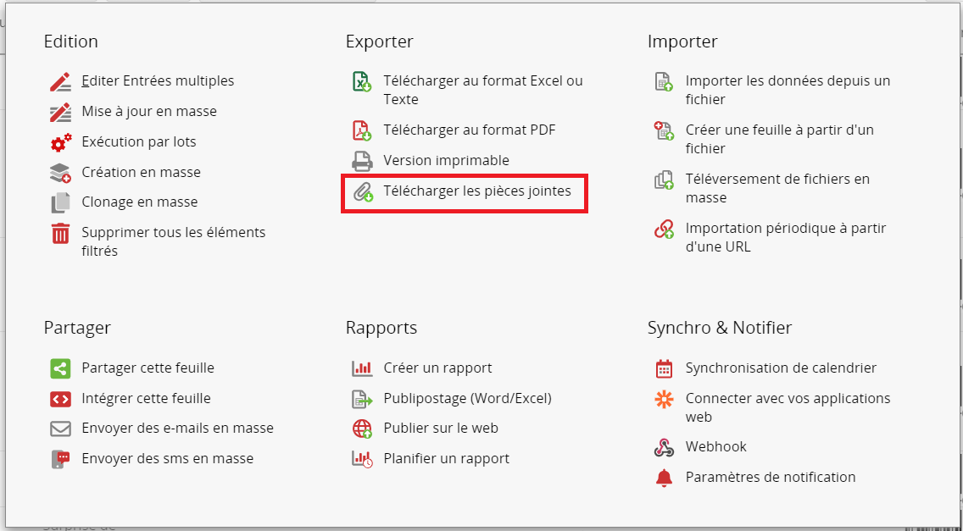The image size is (963, 531).
Task: Open Importer les données depuis un fichier
Action: point(788,91)
